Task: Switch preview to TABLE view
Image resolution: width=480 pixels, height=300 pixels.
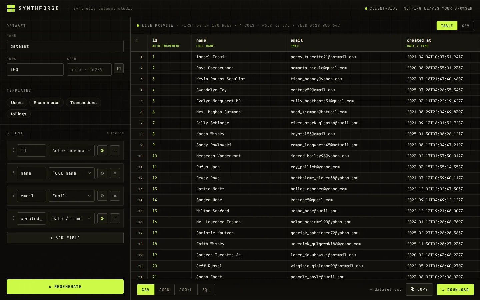Action: (x=447, y=26)
